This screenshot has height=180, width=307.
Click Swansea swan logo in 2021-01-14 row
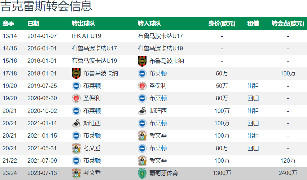click(x=76, y=123)
